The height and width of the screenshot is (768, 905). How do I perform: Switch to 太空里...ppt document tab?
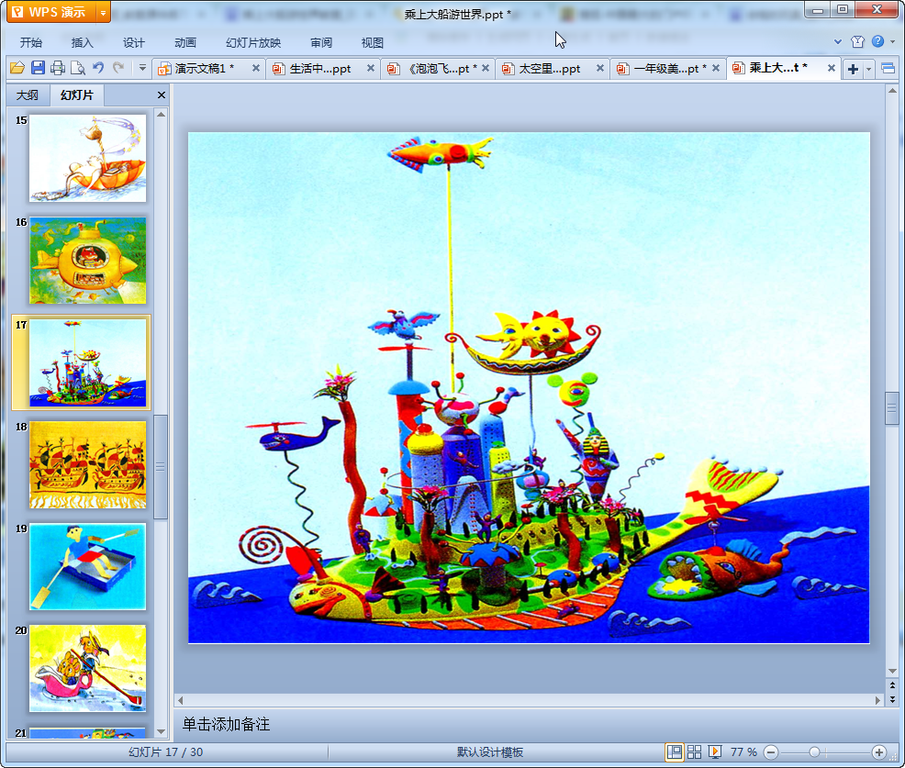[x=549, y=69]
